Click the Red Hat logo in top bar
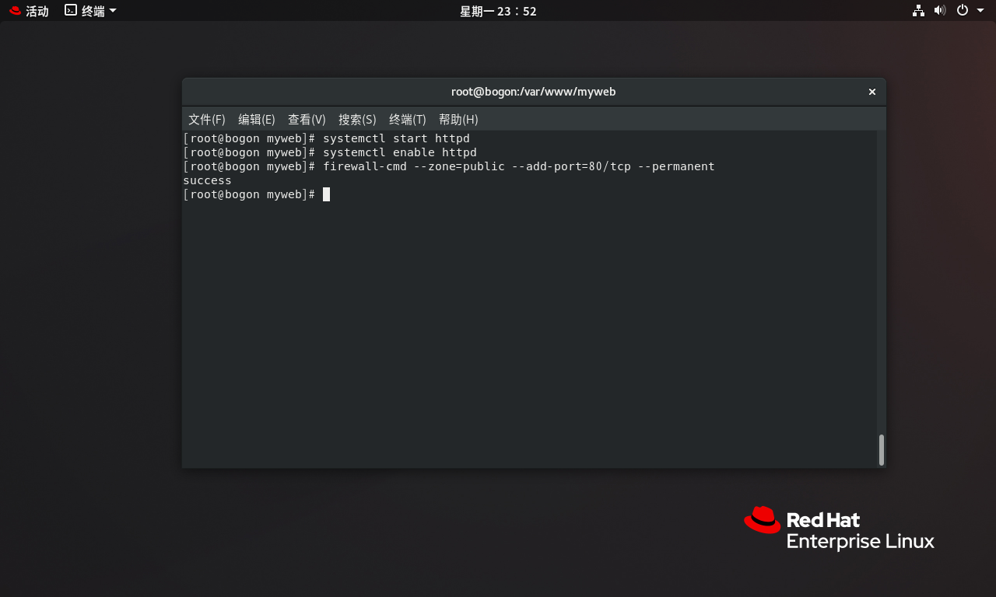This screenshot has height=597, width=996. click(x=15, y=11)
